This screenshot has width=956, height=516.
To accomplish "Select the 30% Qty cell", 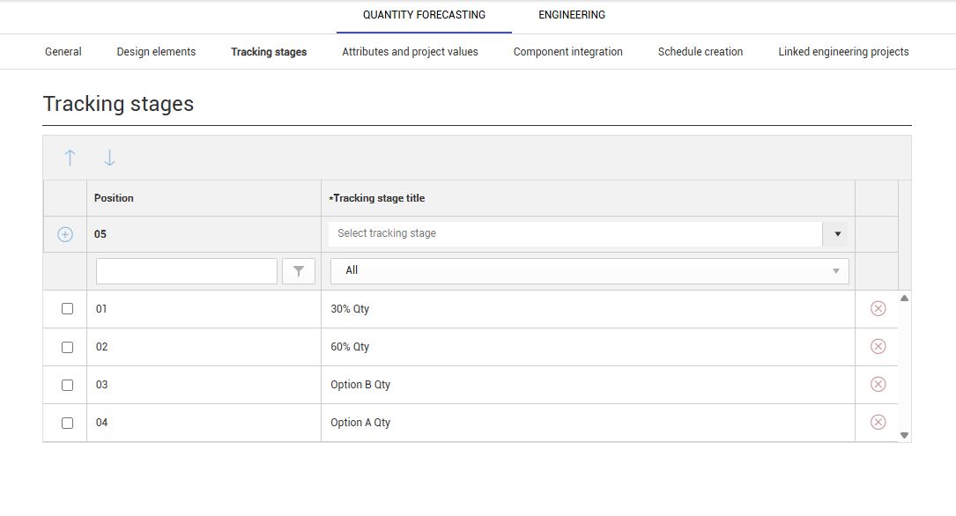I will pyautogui.click(x=588, y=309).
